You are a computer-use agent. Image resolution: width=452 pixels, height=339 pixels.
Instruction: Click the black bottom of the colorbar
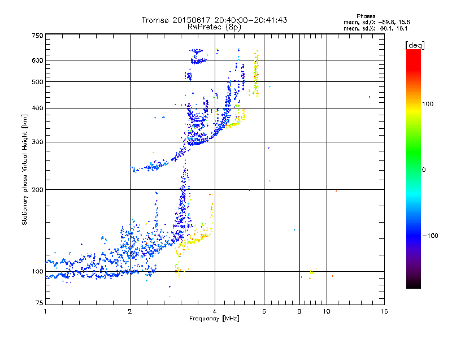coord(414,285)
